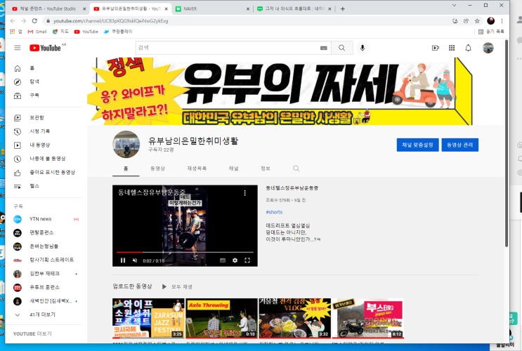The width and height of the screenshot is (522, 351).
Task: Open the 동네헬스장유부남운동중 video title link
Action: 292,188
